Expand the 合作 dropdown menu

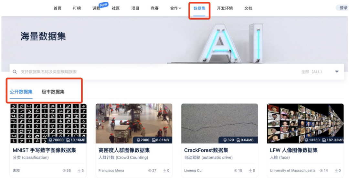click(175, 8)
